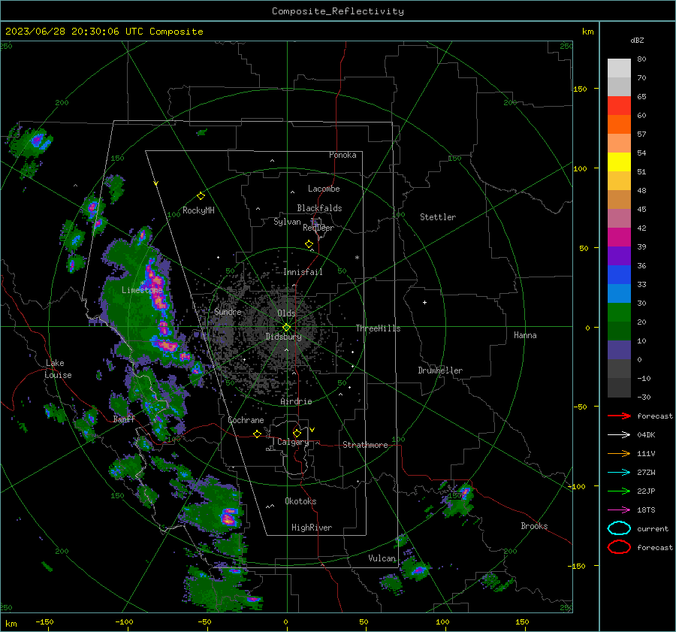Click the Limestone label over storm cell

point(142,290)
